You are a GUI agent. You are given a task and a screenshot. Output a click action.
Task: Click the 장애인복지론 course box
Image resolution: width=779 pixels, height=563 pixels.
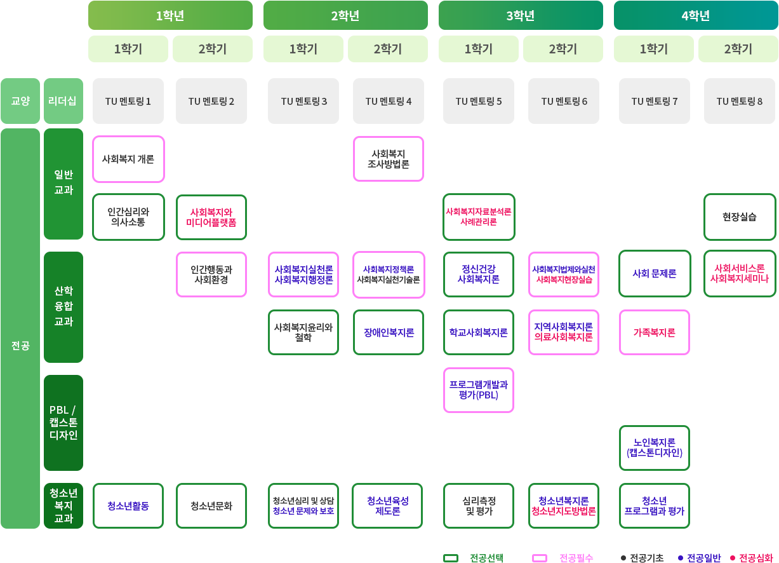[388, 332]
